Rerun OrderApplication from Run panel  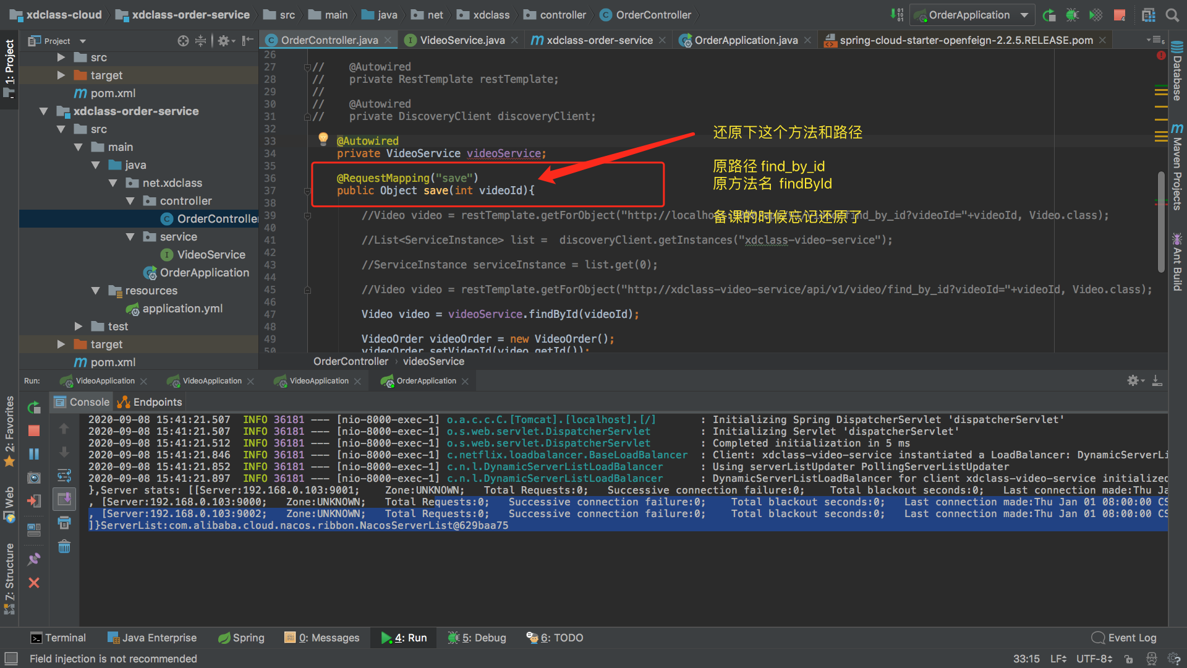pyautogui.click(x=34, y=407)
